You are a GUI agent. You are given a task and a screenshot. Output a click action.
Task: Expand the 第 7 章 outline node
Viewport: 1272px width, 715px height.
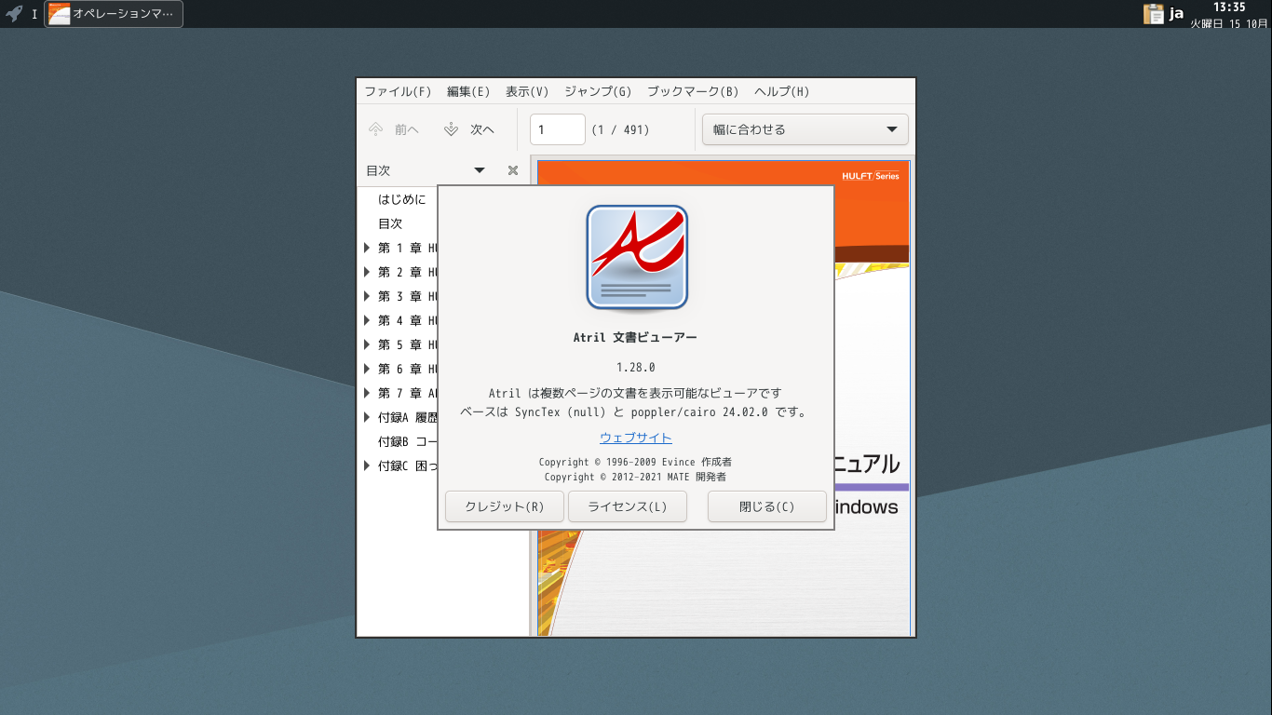pyautogui.click(x=367, y=393)
